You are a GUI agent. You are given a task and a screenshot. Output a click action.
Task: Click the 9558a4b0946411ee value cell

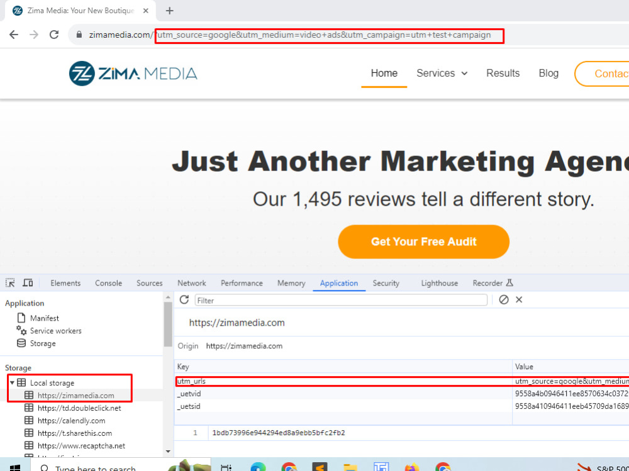pos(571,394)
